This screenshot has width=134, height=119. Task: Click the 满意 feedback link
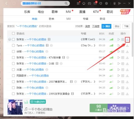click(x=87, y=26)
